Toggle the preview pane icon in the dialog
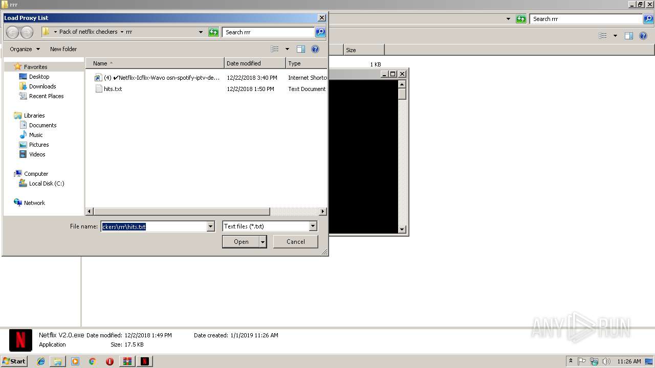The width and height of the screenshot is (655, 368). click(301, 49)
